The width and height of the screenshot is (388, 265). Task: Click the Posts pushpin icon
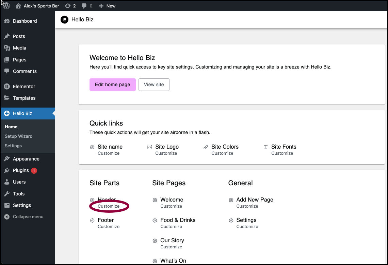pos(7,36)
